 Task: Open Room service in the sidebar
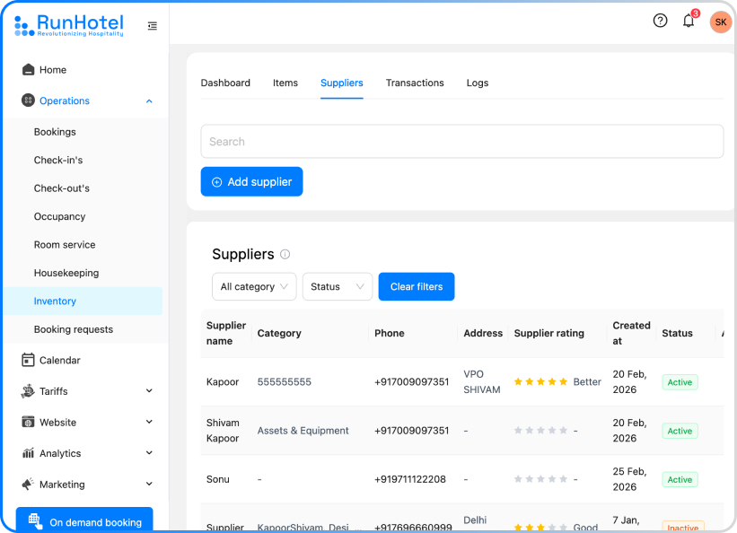65,244
